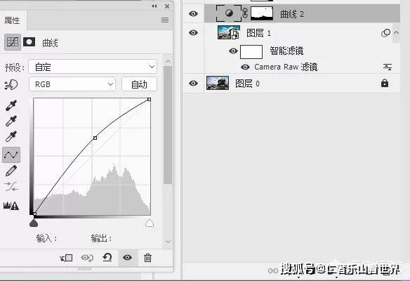Select the bottom-left curve endpoint
This screenshot has height=281, width=410.
tap(34, 214)
